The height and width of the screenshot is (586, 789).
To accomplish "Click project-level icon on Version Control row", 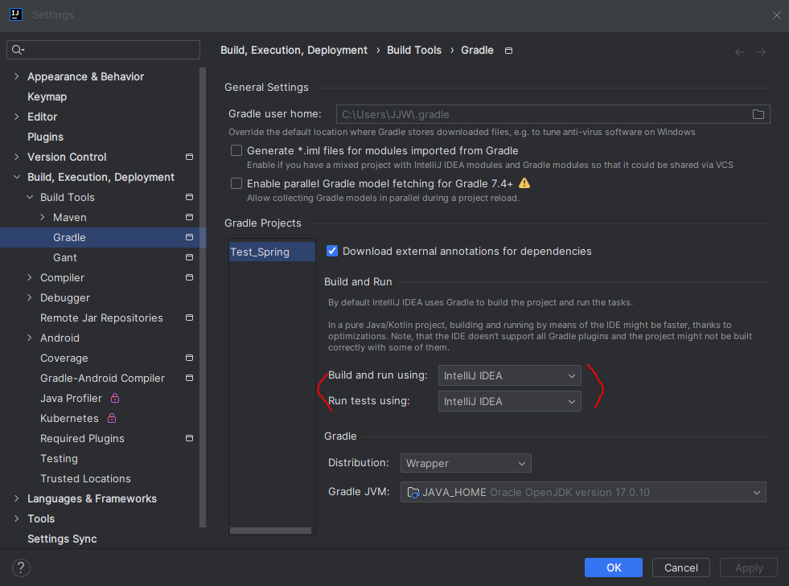I will point(189,157).
